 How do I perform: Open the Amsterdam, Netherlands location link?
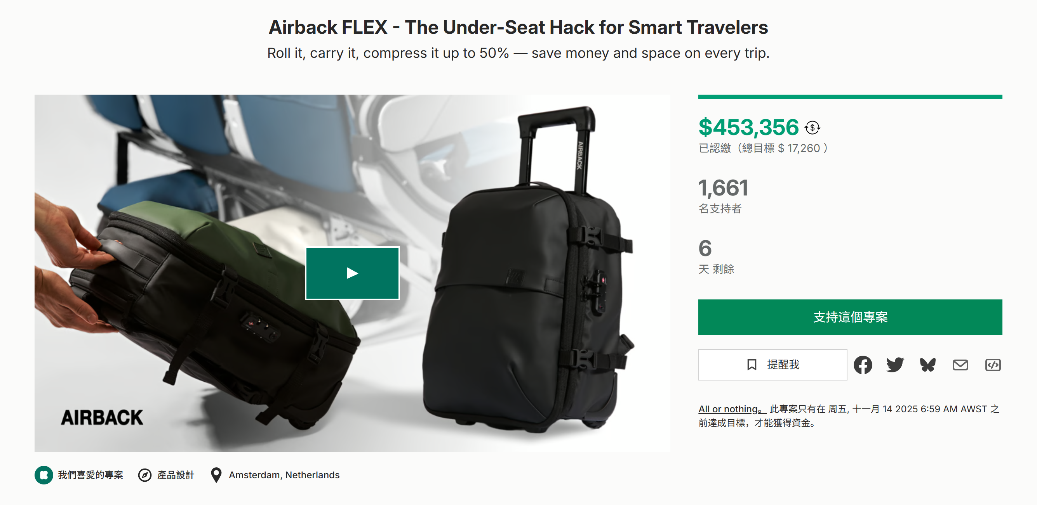(x=284, y=475)
